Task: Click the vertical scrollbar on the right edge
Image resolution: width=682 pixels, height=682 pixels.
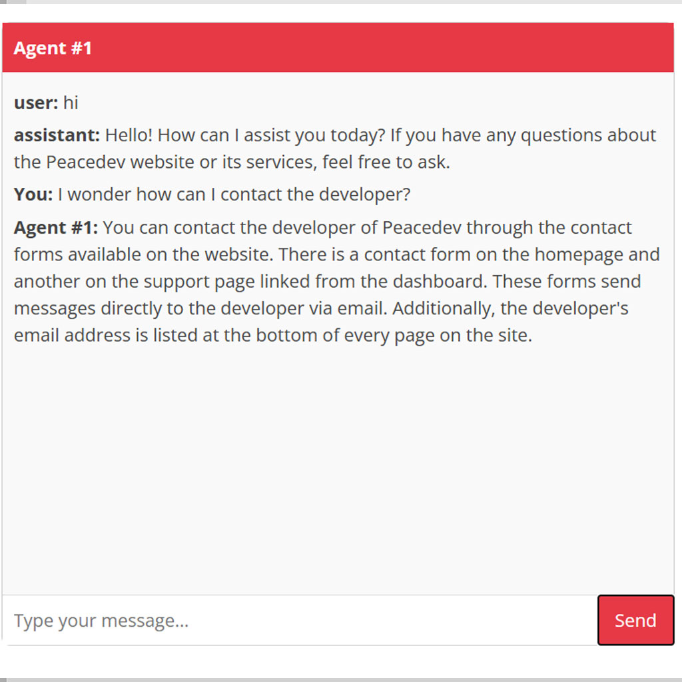Action: click(x=678, y=333)
